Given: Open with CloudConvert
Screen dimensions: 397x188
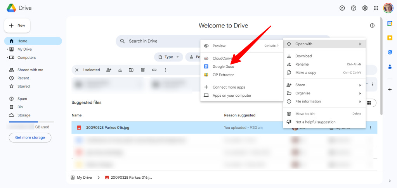Looking at the screenshot, I should [241, 58].
